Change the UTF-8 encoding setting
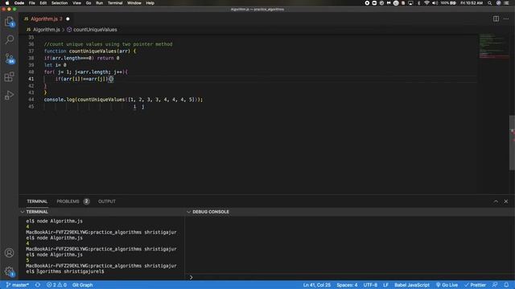The width and height of the screenshot is (515, 289). [x=370, y=285]
